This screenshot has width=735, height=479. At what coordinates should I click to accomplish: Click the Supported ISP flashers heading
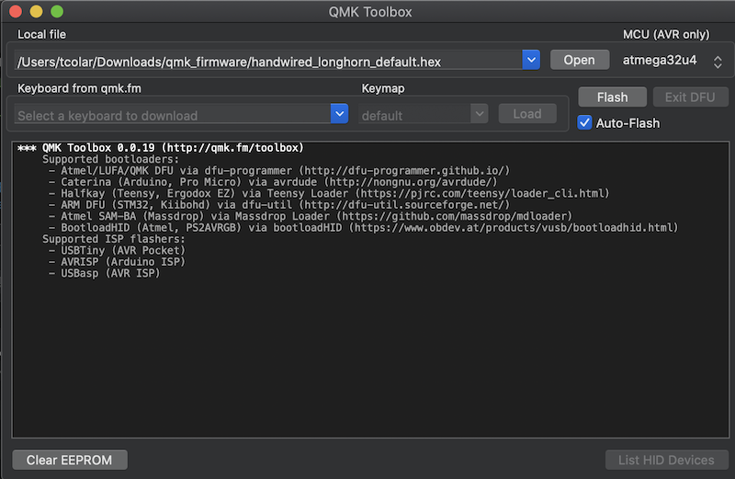(x=114, y=239)
